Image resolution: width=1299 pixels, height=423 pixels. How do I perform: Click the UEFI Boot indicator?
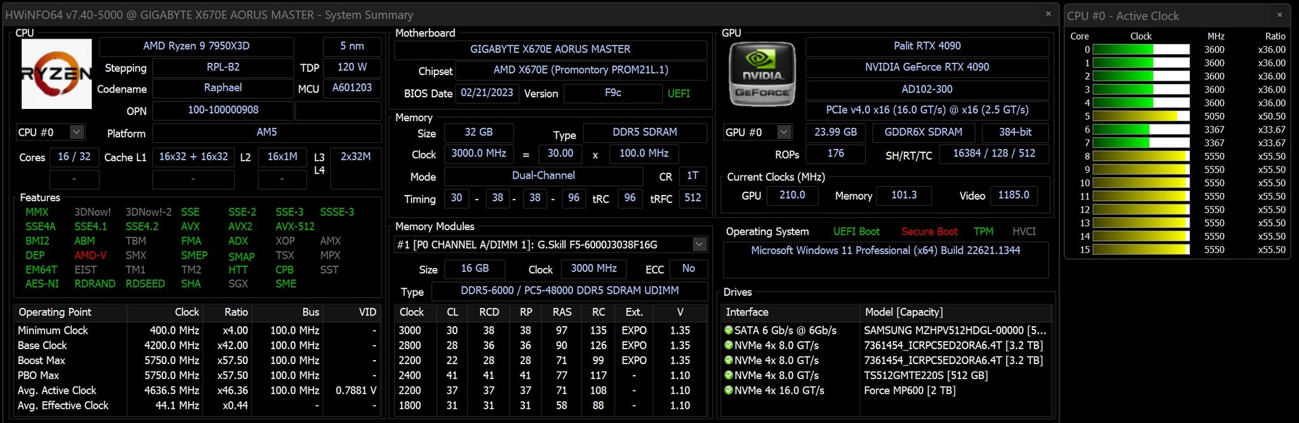tap(856, 231)
